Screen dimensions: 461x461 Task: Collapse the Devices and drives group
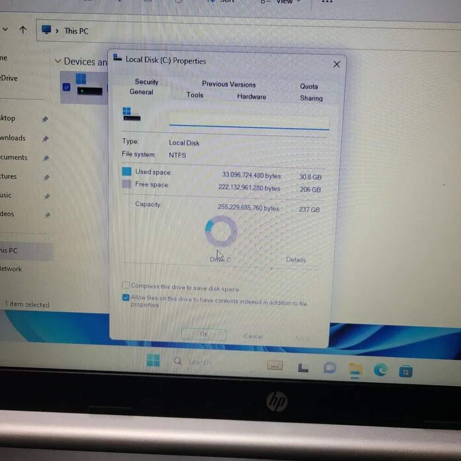tap(58, 61)
